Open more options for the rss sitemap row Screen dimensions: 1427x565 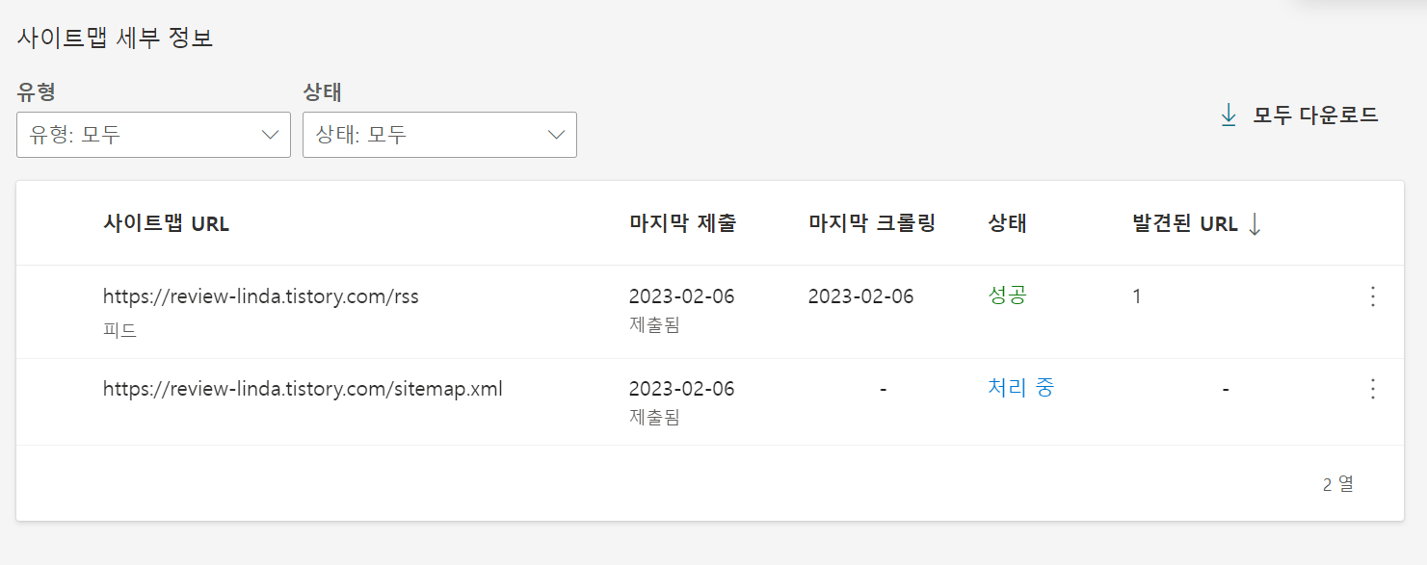[x=1373, y=296]
